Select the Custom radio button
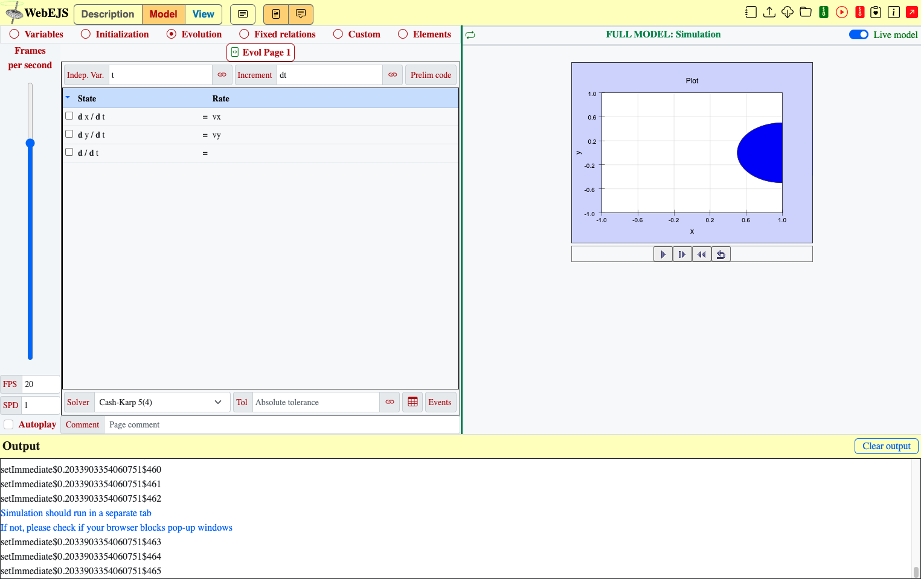Viewport: 921px width, 579px height. [x=338, y=34]
